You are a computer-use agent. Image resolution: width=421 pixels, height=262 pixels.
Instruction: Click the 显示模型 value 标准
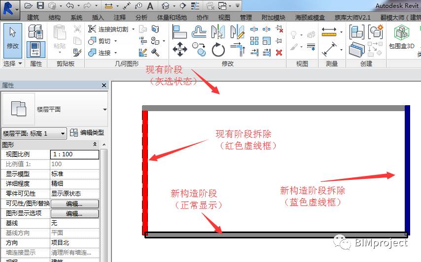(x=74, y=174)
